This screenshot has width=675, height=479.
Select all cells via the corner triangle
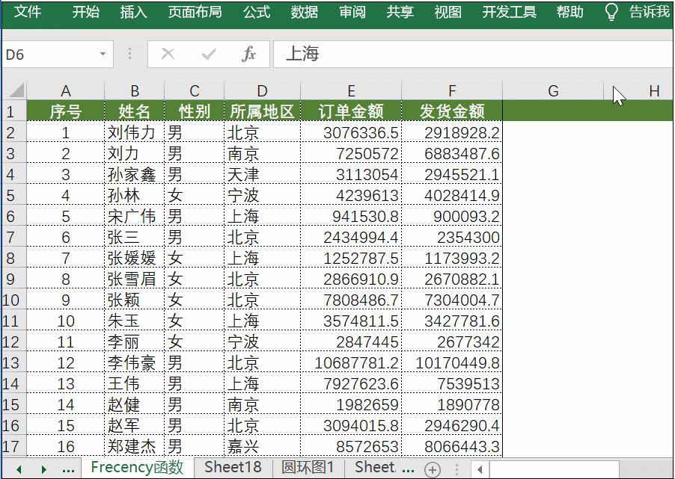click(19, 90)
